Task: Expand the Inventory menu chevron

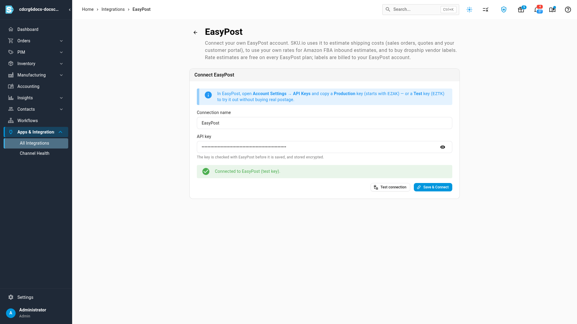Action: 61,64
